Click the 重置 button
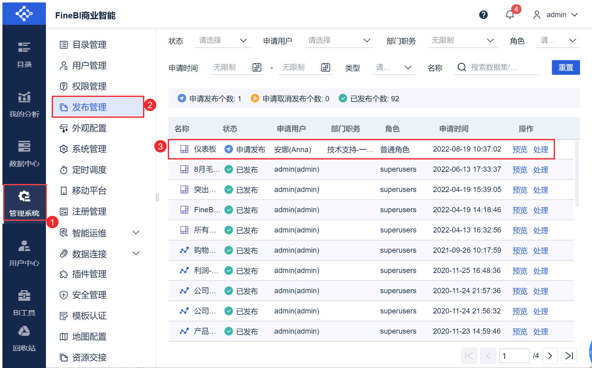This screenshot has width=592, height=368. point(565,67)
